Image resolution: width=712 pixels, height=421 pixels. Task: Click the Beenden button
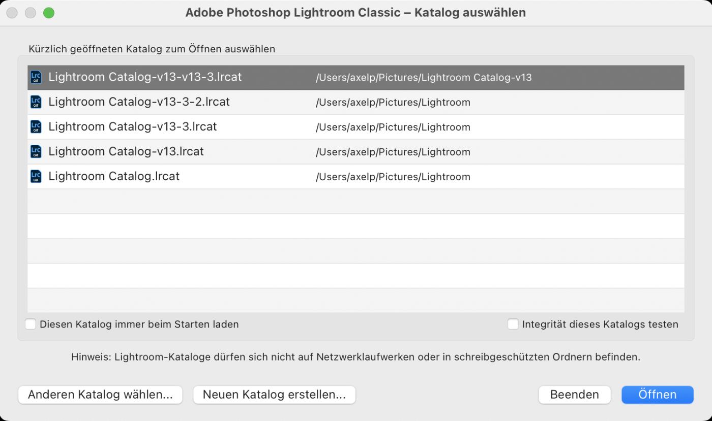tap(574, 395)
